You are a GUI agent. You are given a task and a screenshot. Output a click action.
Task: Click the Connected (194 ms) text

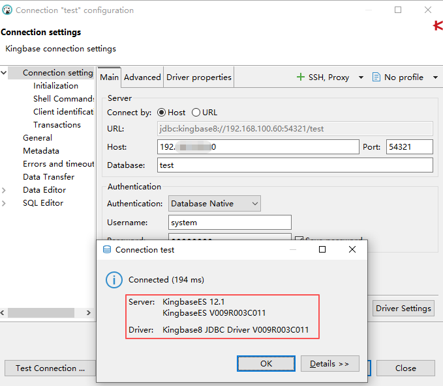166,280
